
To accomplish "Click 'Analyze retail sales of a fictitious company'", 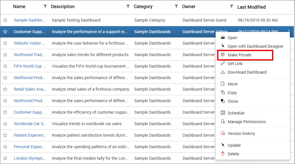I will [91, 89].
